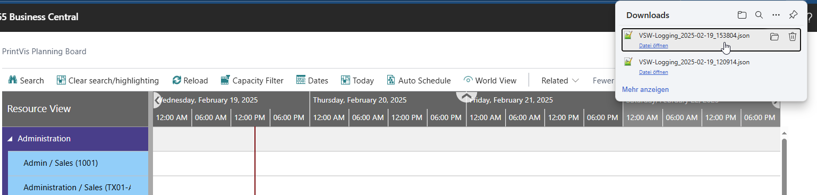The width and height of the screenshot is (817, 195).
Task: Click the PrintVis Planning Board page title
Action: click(x=44, y=52)
